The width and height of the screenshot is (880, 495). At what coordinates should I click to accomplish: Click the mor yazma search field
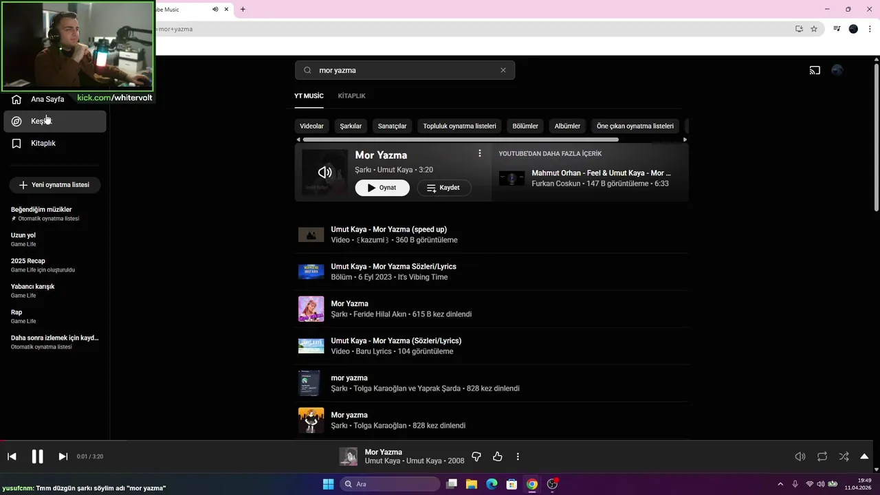(x=405, y=70)
